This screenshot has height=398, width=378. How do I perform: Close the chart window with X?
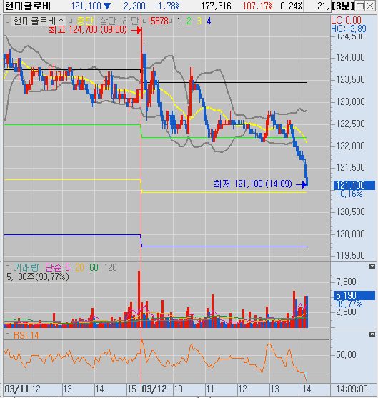click(x=370, y=6)
